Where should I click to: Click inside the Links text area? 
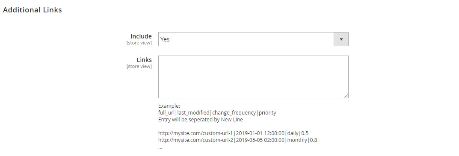click(x=253, y=77)
